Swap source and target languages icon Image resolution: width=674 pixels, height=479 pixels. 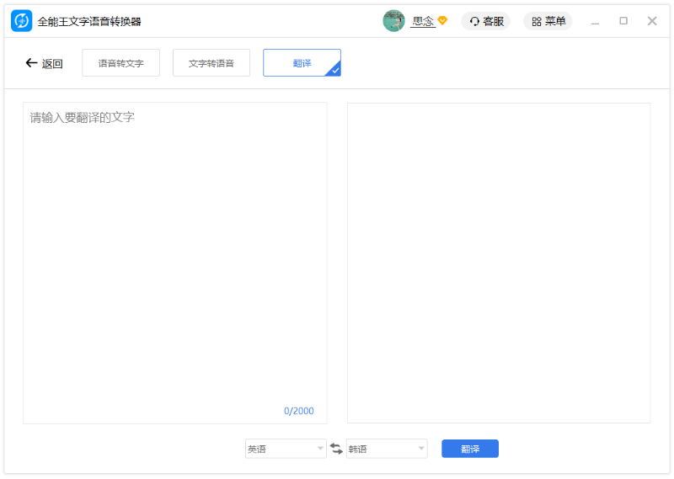336,449
